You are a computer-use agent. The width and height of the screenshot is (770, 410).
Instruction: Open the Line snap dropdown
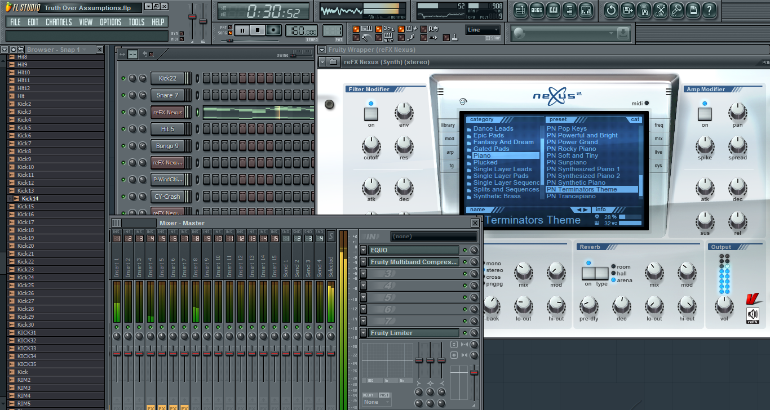click(483, 30)
